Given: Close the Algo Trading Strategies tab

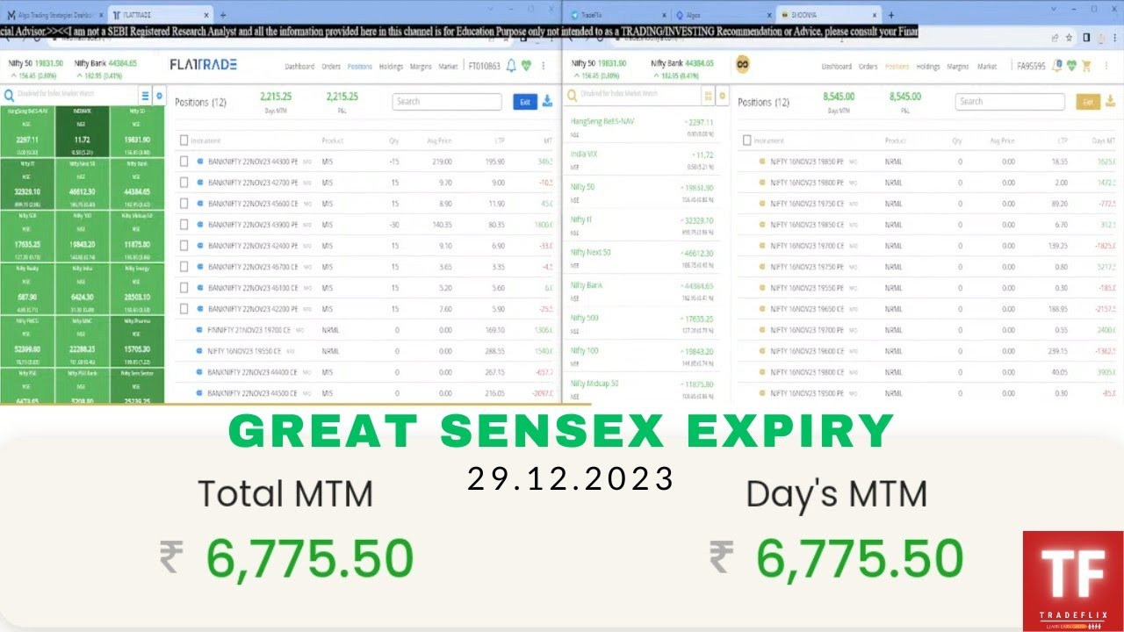Looking at the screenshot, I should (99, 16).
